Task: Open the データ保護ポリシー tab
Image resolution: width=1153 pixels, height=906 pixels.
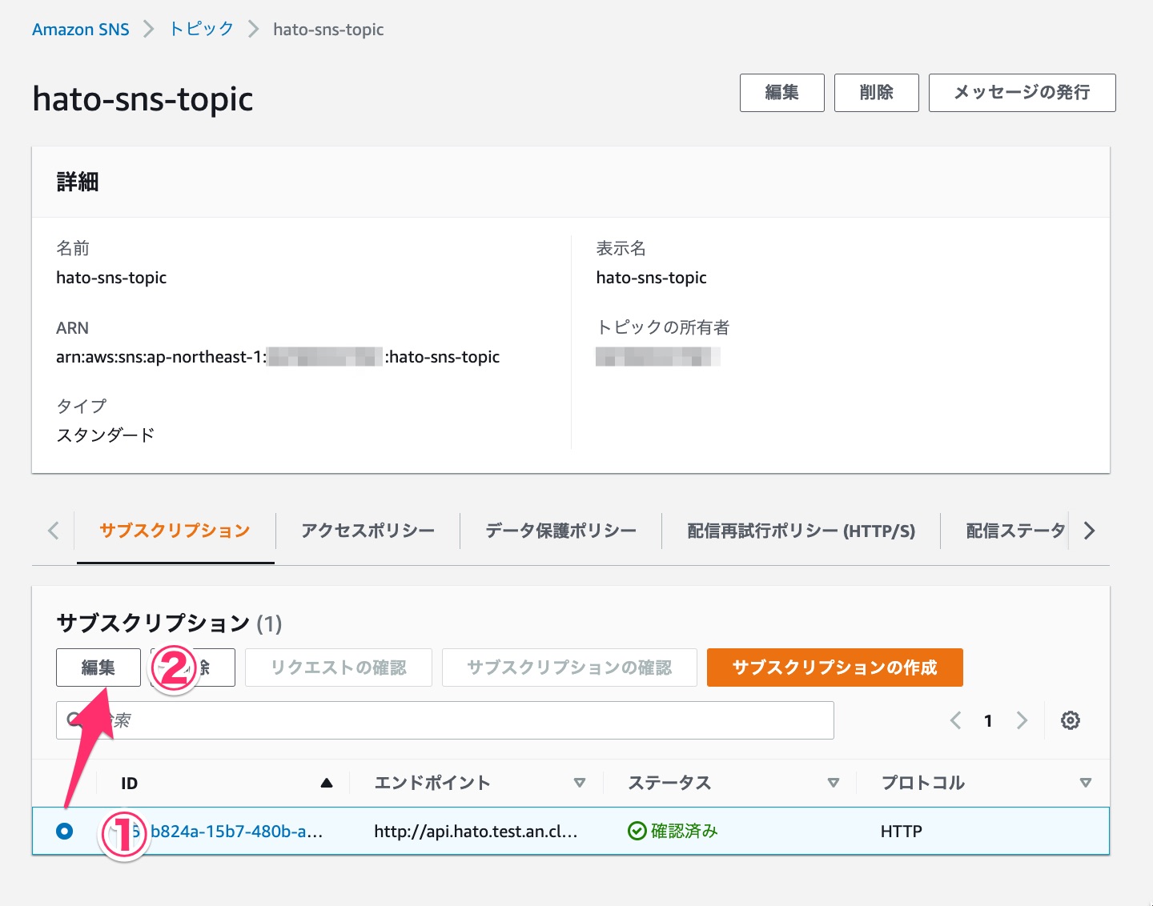Action: (x=559, y=530)
